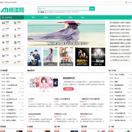Open the dark starry cover in carousel

56,83
